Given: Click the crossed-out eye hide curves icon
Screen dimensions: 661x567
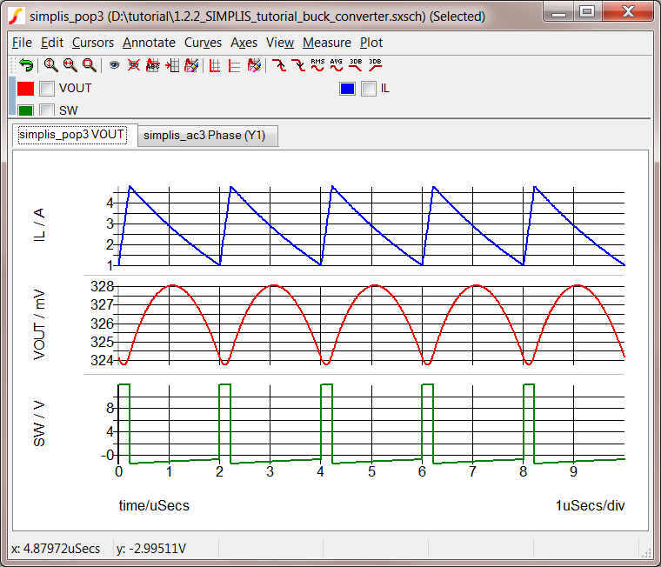Looking at the screenshot, I should point(133,65).
